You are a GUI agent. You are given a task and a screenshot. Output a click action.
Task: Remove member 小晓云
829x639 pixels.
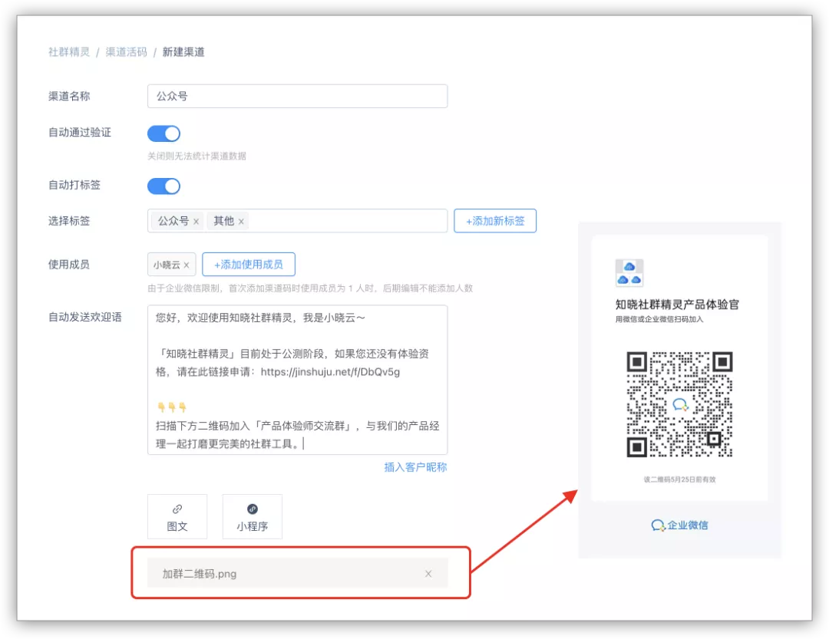pos(186,265)
